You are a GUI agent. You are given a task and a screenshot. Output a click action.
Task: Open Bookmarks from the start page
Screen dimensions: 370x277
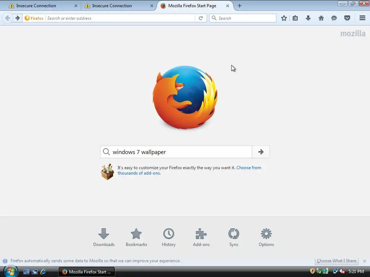[x=136, y=237]
